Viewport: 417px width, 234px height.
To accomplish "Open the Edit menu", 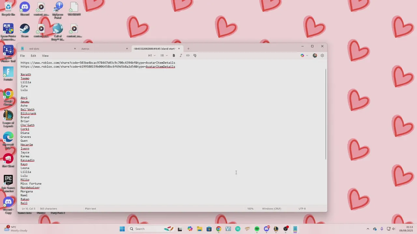I will click(x=33, y=56).
